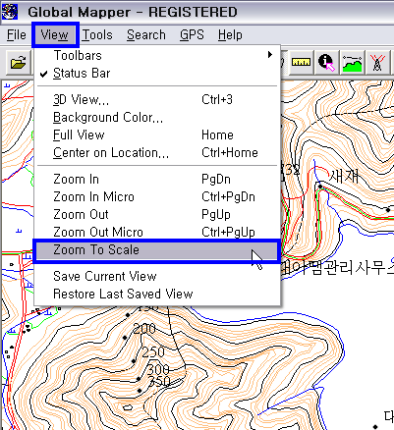Choose Save Current View entry
This screenshot has width=394, height=430.
coord(157,276)
